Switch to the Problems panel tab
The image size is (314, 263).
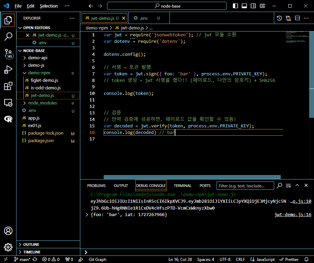96,186
